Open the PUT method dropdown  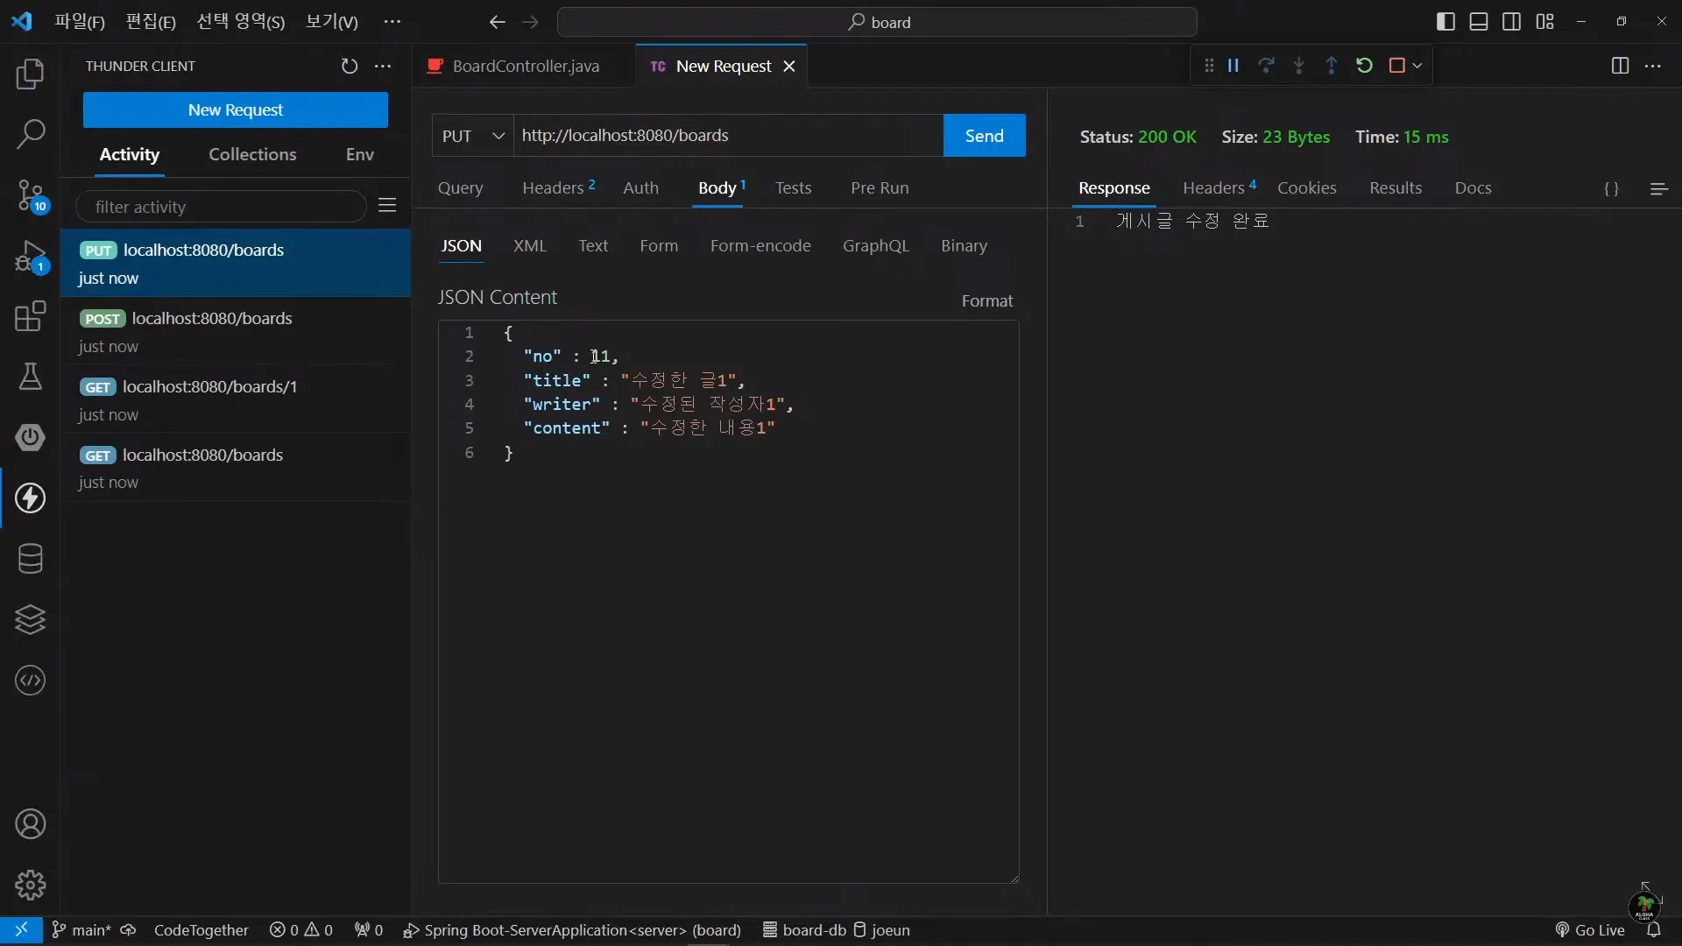pos(473,136)
